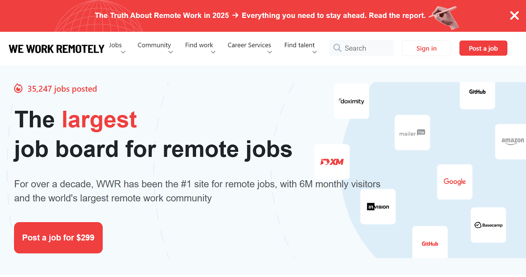Open the amazon logo card
This screenshot has width=526, height=277.
(x=511, y=142)
